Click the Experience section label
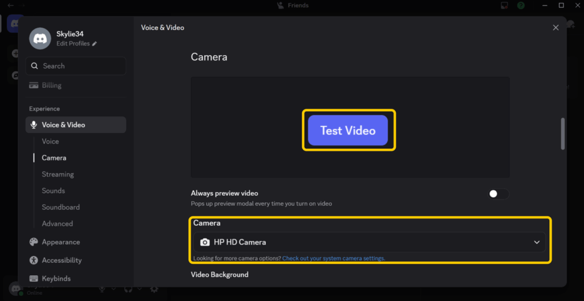This screenshot has width=584, height=301. pos(44,109)
